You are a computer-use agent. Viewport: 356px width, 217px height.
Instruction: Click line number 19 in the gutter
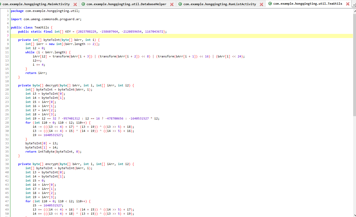[x=7, y=85]
